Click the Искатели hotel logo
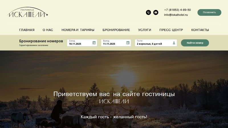228x128 pixels. (x=28, y=13)
